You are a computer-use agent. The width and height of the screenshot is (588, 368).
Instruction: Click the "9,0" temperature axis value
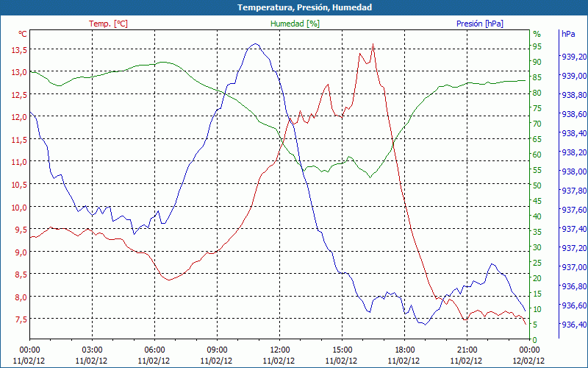21,252
